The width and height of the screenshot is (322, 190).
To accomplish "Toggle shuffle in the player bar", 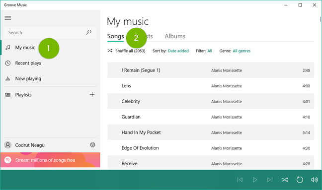I will point(285,180).
